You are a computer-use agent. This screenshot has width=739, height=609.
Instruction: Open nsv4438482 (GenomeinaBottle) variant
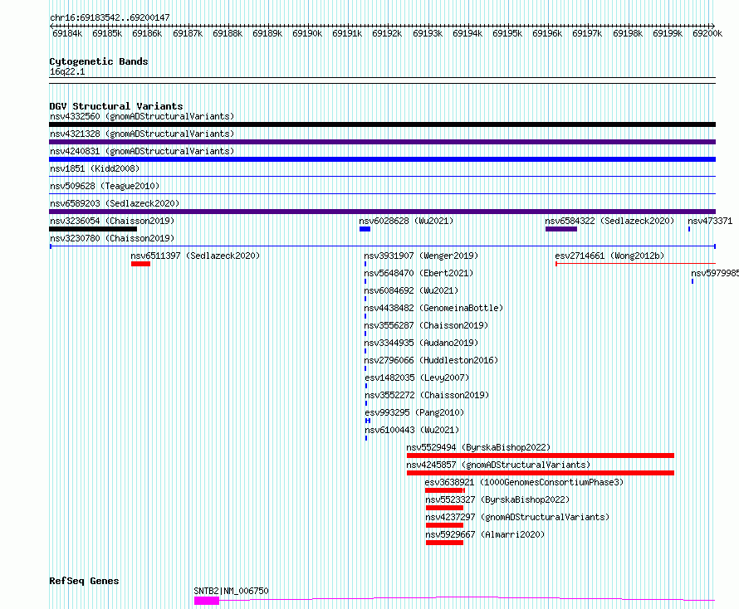click(x=433, y=308)
